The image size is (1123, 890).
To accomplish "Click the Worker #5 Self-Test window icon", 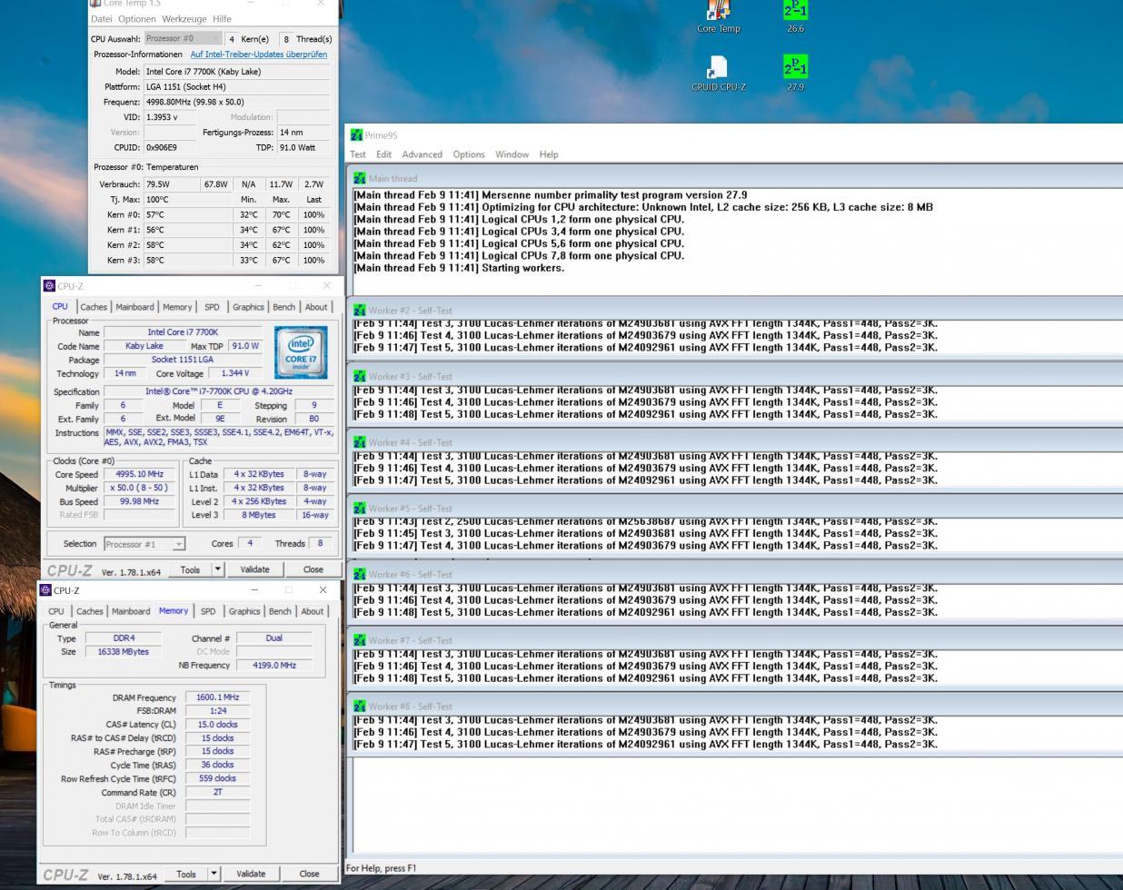I will [x=360, y=508].
